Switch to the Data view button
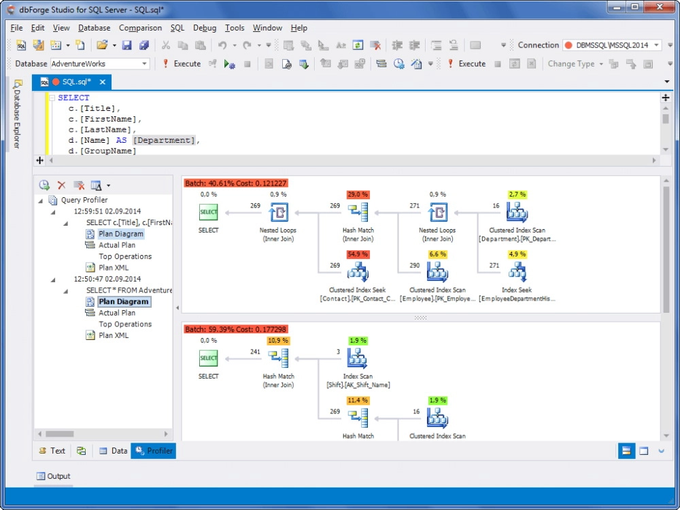 (113, 451)
